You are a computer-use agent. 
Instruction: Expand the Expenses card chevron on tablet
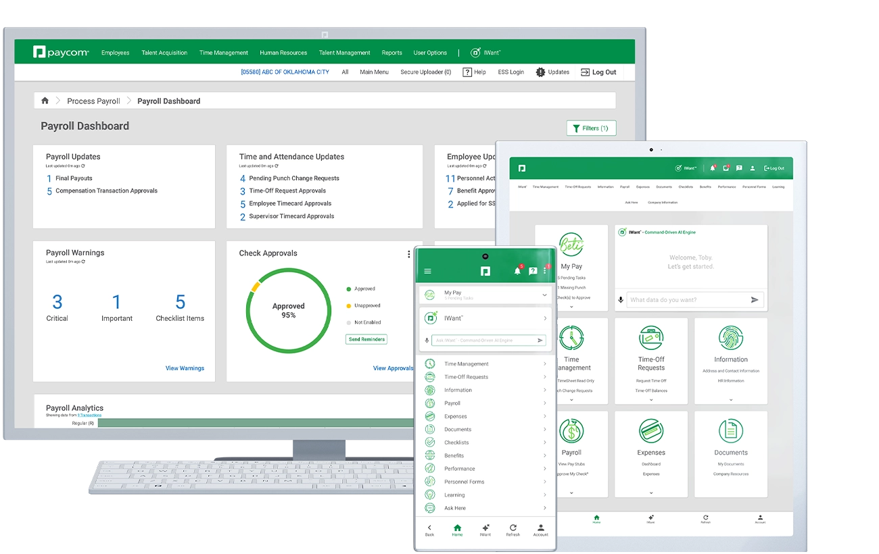(651, 493)
